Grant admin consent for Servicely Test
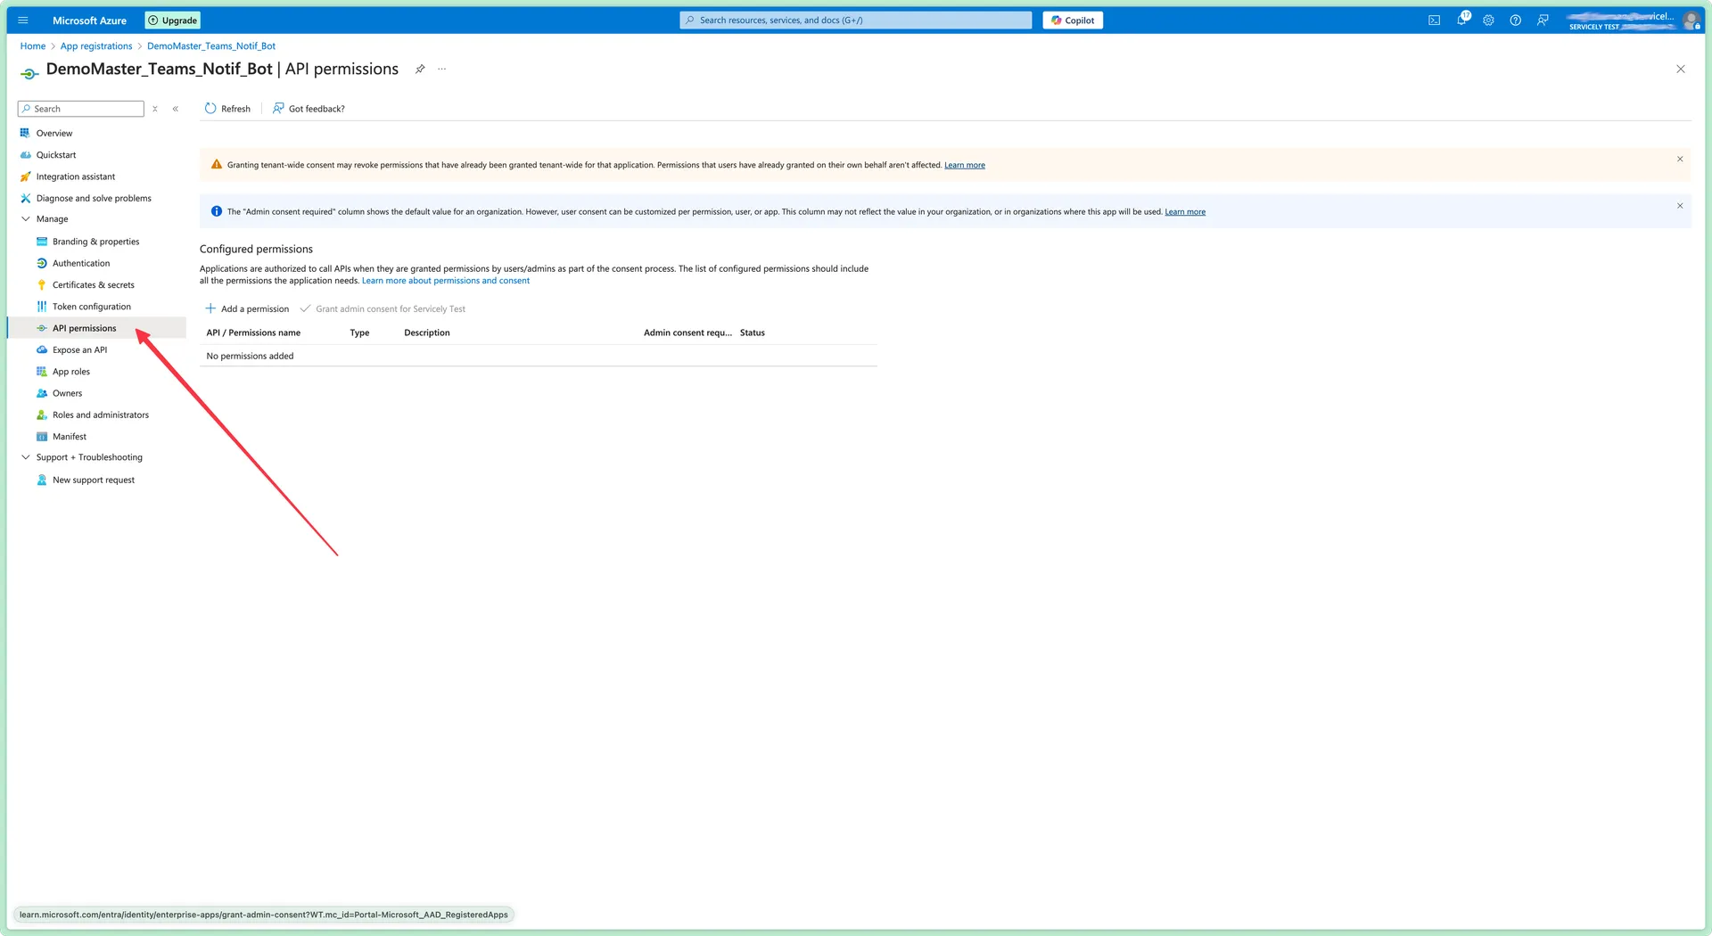 tap(383, 308)
